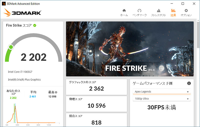Click the main score 2 202
This screenshot has height=127, width=200.
coord(33,57)
